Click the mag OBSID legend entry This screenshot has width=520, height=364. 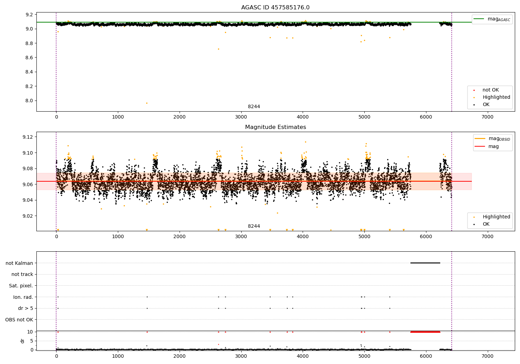493,139
